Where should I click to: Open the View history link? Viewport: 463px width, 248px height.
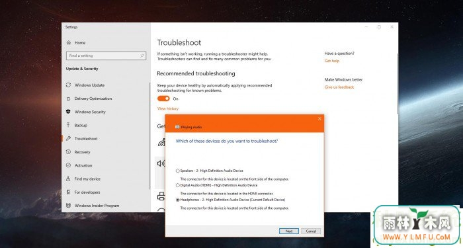pyautogui.click(x=168, y=108)
